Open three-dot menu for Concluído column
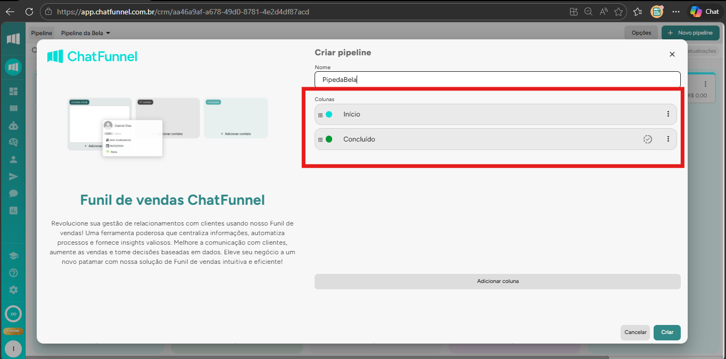 (668, 139)
